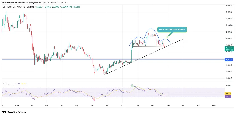This screenshot has width=236, height=117.
Task: Click the Oct label on time axis
Action: [153, 106]
